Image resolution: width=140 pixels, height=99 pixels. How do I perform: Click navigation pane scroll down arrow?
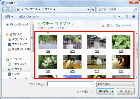pyautogui.click(x=32, y=77)
